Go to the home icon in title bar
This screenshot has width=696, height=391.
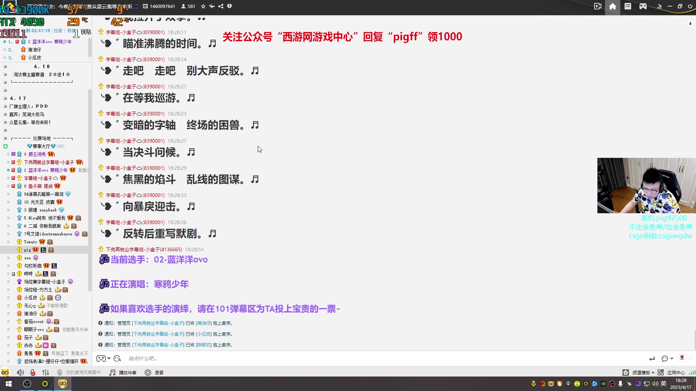613,6
